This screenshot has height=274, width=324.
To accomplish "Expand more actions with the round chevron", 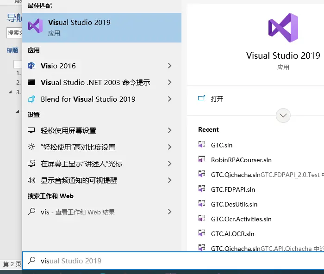I will click(x=283, y=116).
